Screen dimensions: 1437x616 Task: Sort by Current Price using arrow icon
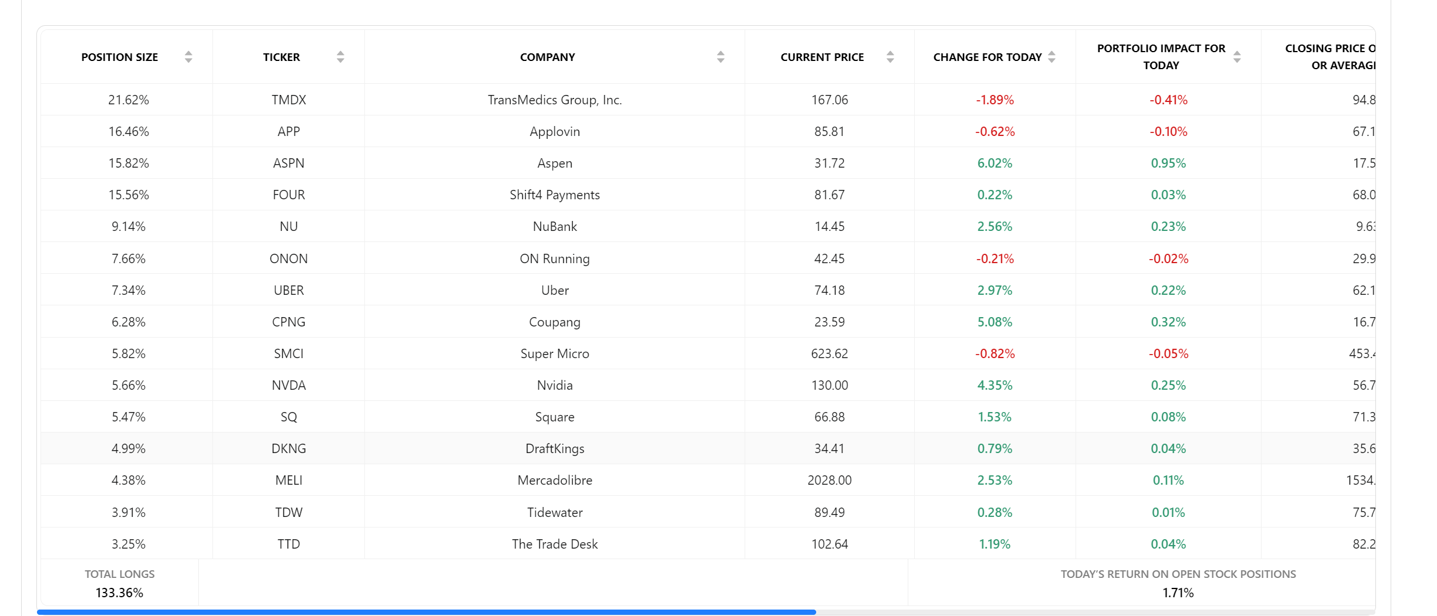(x=890, y=57)
